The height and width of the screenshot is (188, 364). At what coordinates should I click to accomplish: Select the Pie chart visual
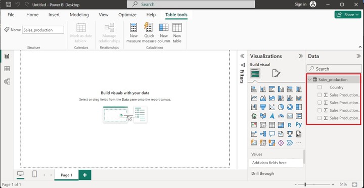pyautogui.click(x=281, y=107)
